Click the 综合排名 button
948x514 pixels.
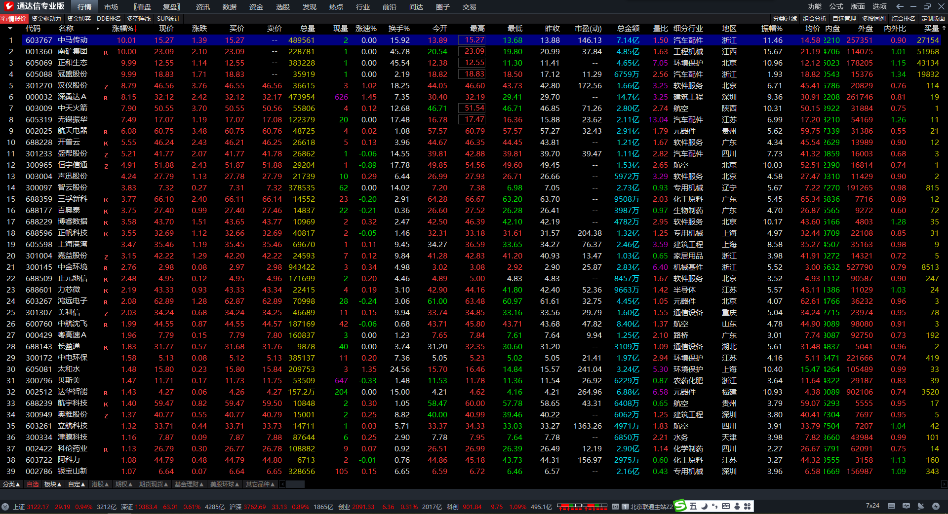(904, 18)
